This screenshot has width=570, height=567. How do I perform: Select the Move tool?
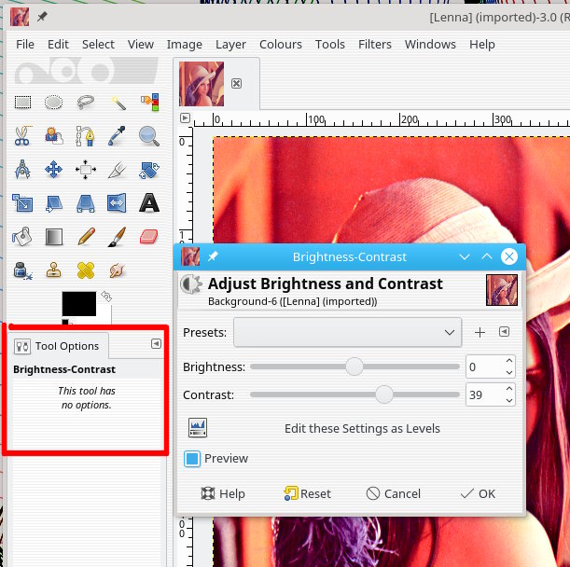tap(54, 170)
